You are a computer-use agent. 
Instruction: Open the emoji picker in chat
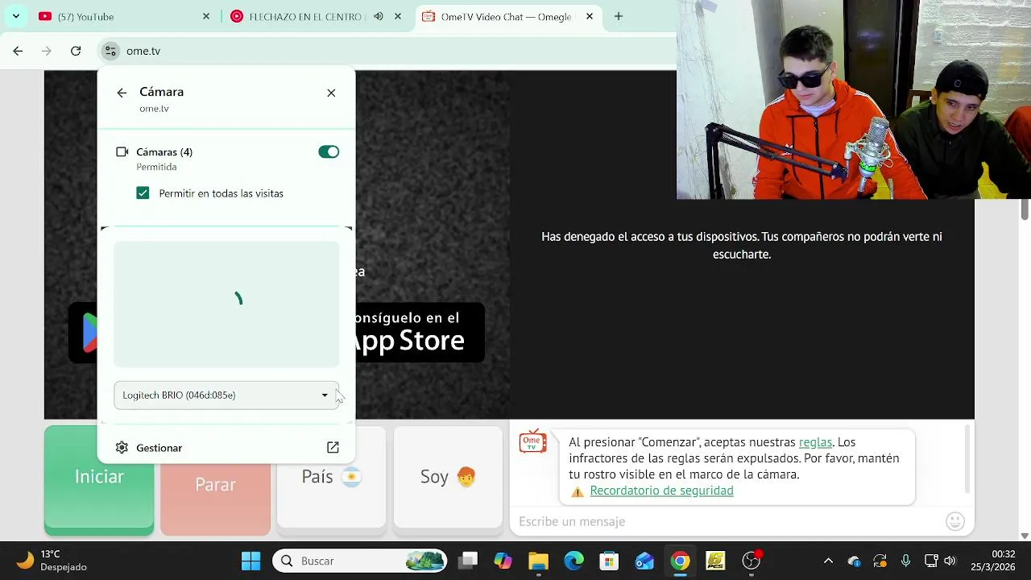pyautogui.click(x=955, y=522)
